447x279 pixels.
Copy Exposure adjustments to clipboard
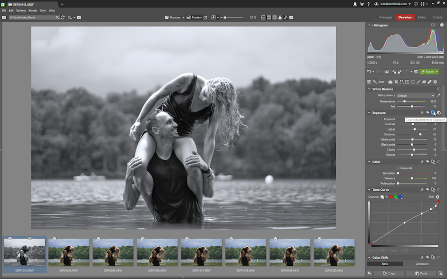433,112
